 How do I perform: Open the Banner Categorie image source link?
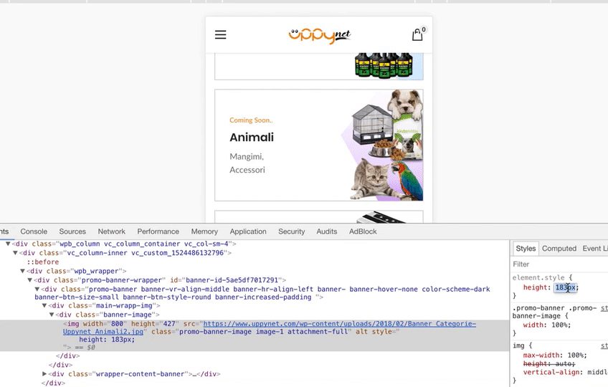click(x=270, y=328)
